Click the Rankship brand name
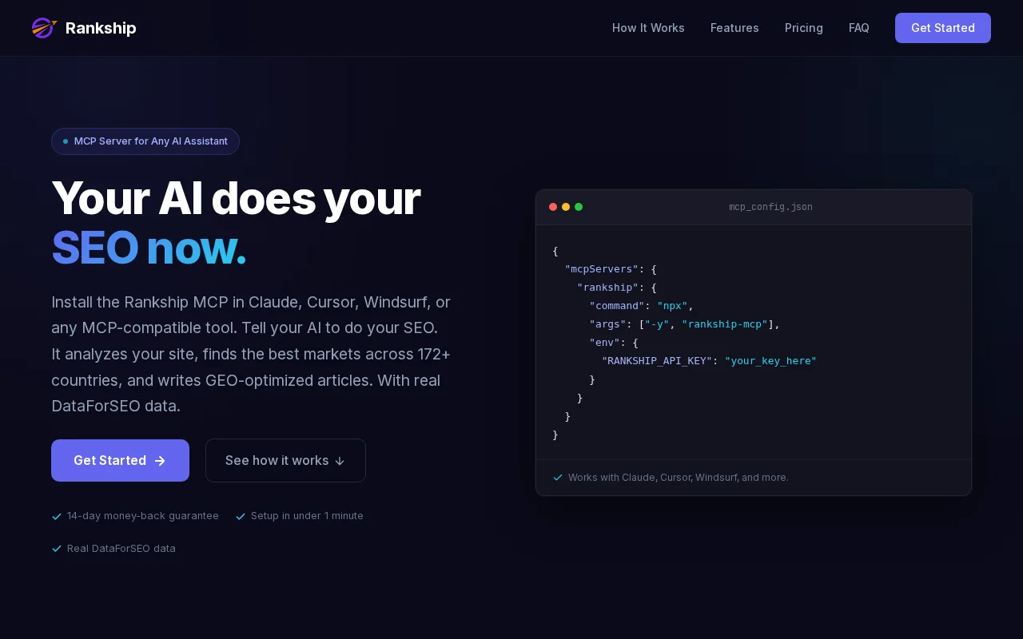The height and width of the screenshot is (639, 1023). point(101,28)
